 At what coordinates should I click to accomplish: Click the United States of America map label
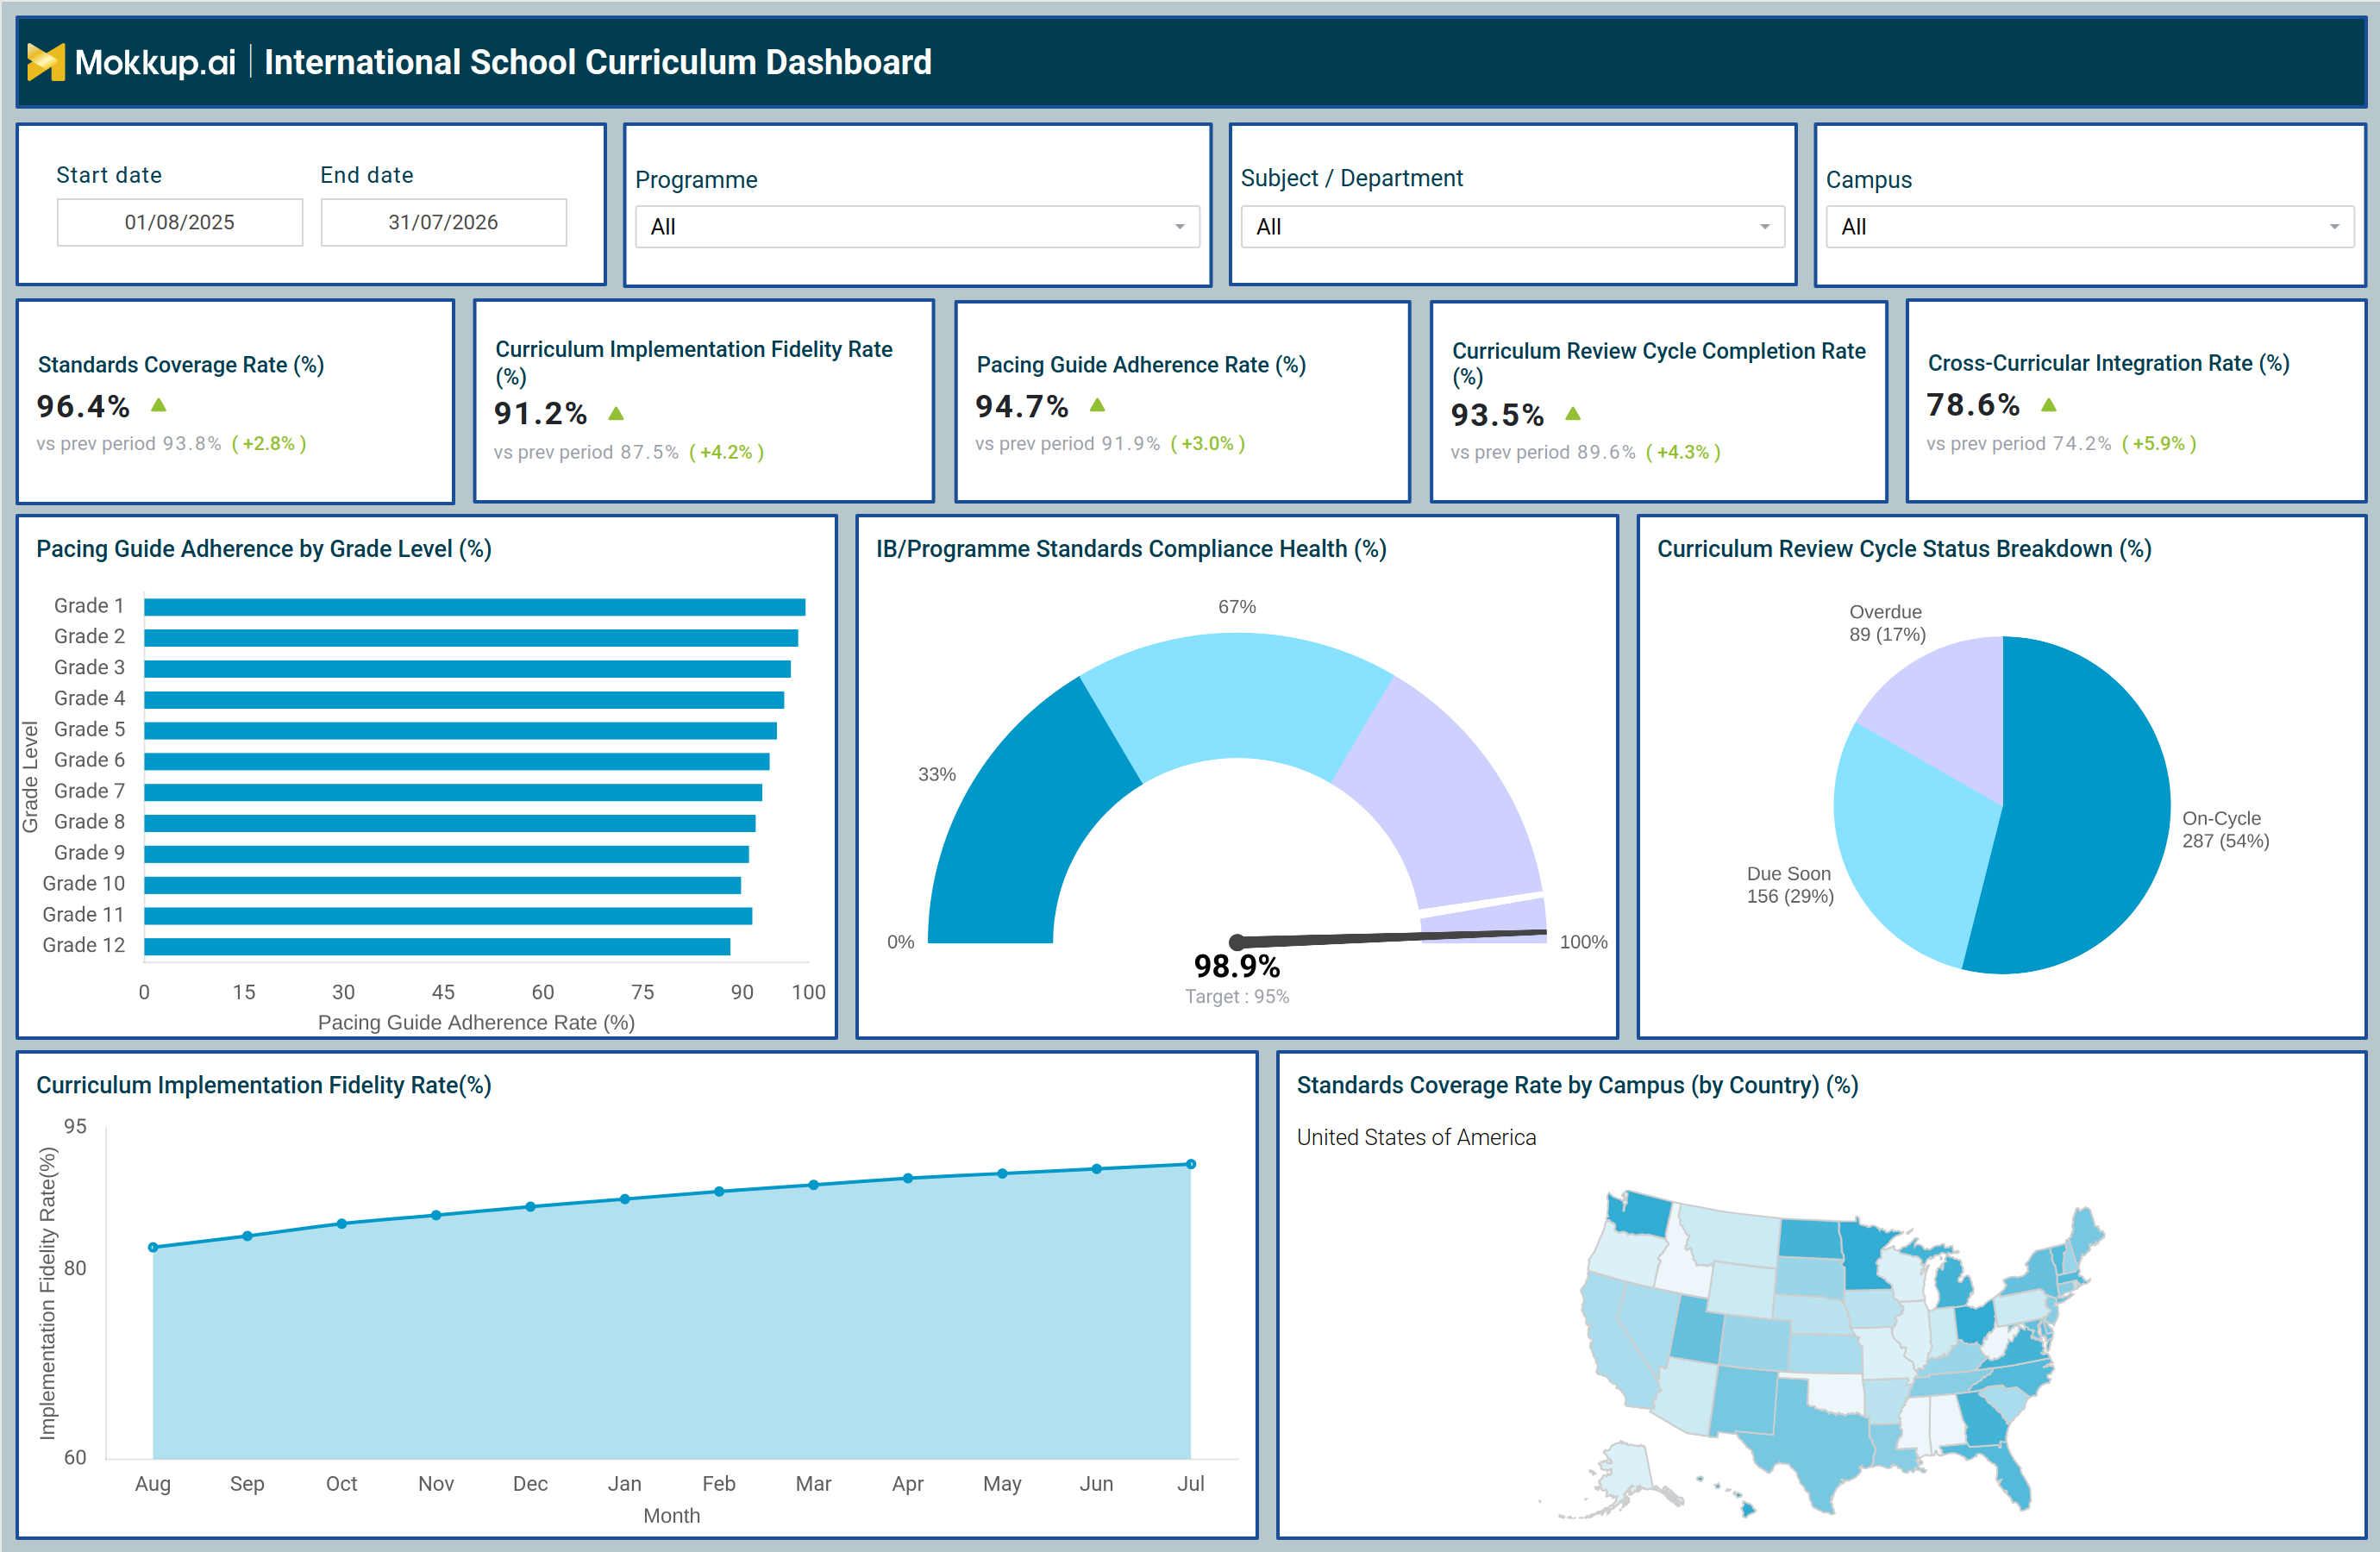coord(1416,1137)
